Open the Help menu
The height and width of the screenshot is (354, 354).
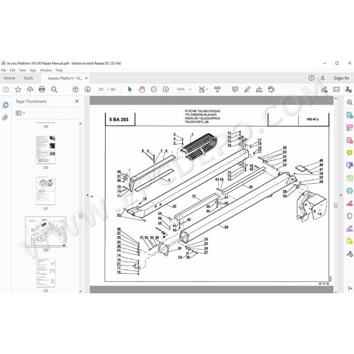(x=59, y=70)
